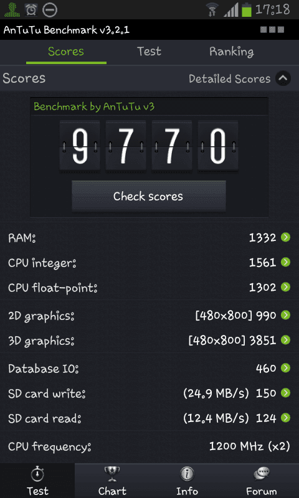This screenshot has height=498, width=299.
Task: Tap the Check scores button
Action: [x=149, y=196]
